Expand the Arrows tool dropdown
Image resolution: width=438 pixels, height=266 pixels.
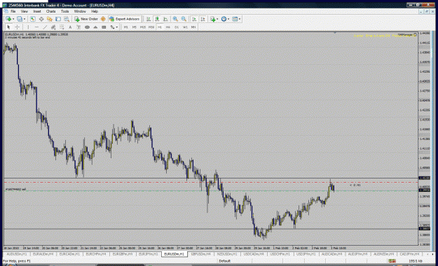click(x=117, y=27)
